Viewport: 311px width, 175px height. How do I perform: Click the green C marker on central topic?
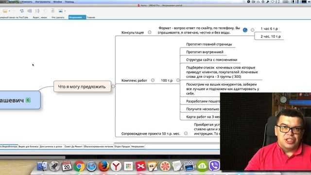[28, 100]
